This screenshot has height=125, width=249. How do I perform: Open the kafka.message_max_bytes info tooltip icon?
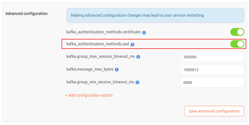(x=117, y=70)
